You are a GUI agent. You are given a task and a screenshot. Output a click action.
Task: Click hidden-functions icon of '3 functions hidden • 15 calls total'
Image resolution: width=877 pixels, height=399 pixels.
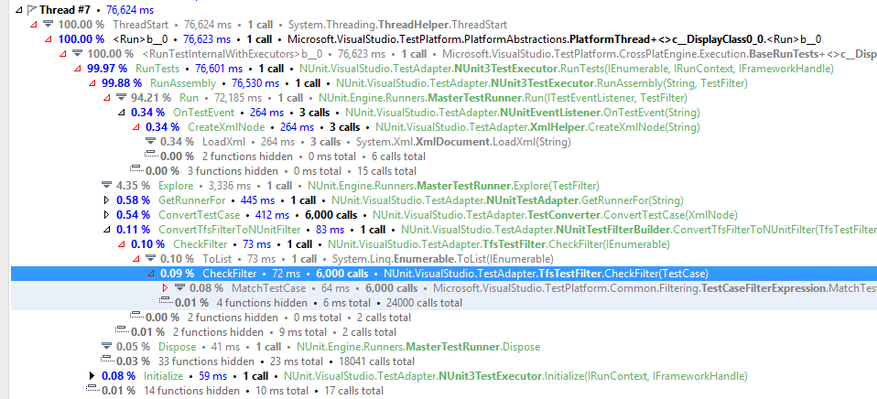tap(136, 170)
